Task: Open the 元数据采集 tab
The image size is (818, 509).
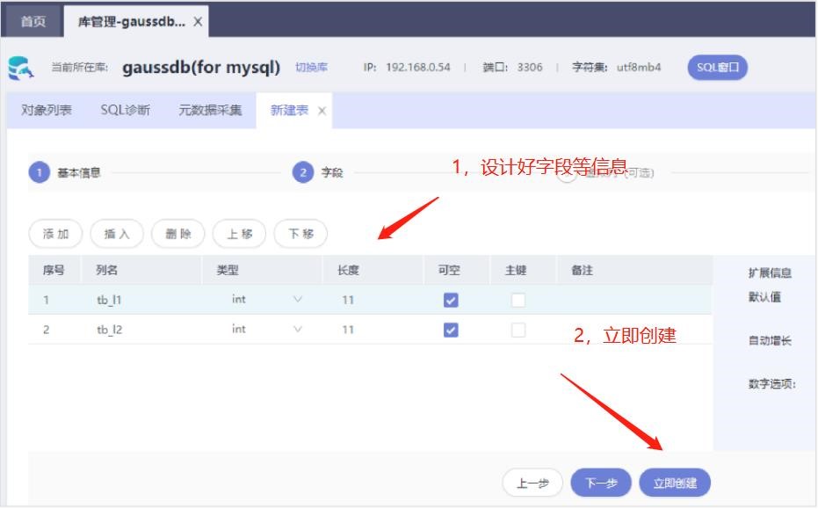Action: point(210,110)
